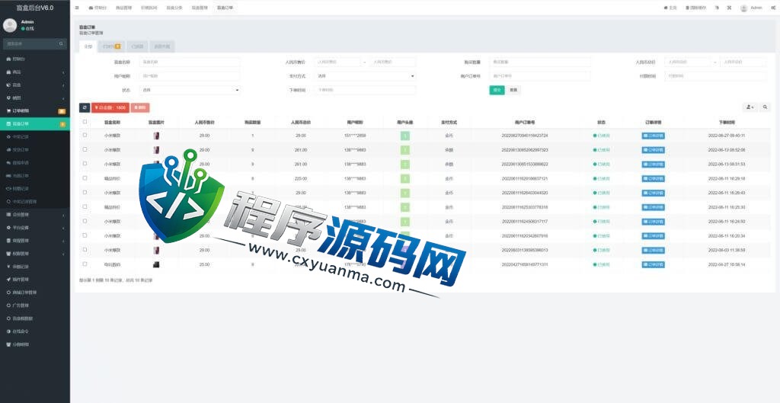Tick the checkbox for the 2022-06-11 16:20:34 order
Viewport: 780px width, 403px height.
tap(85, 235)
